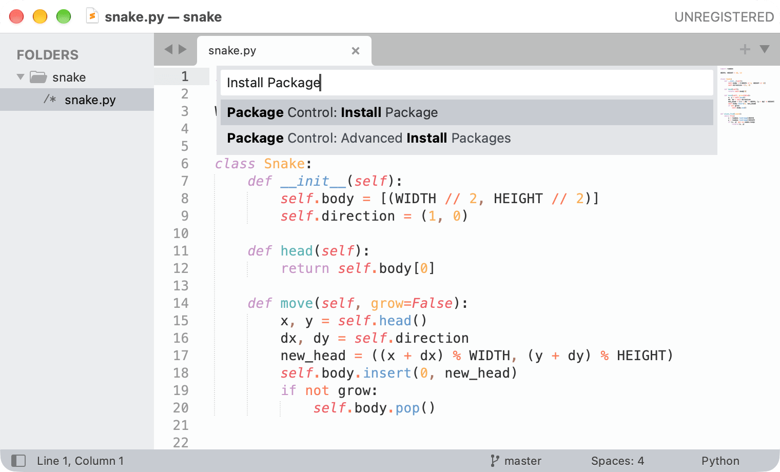Click the UNREGISTERED label in title bar
The height and width of the screenshot is (472, 780).
pos(724,17)
